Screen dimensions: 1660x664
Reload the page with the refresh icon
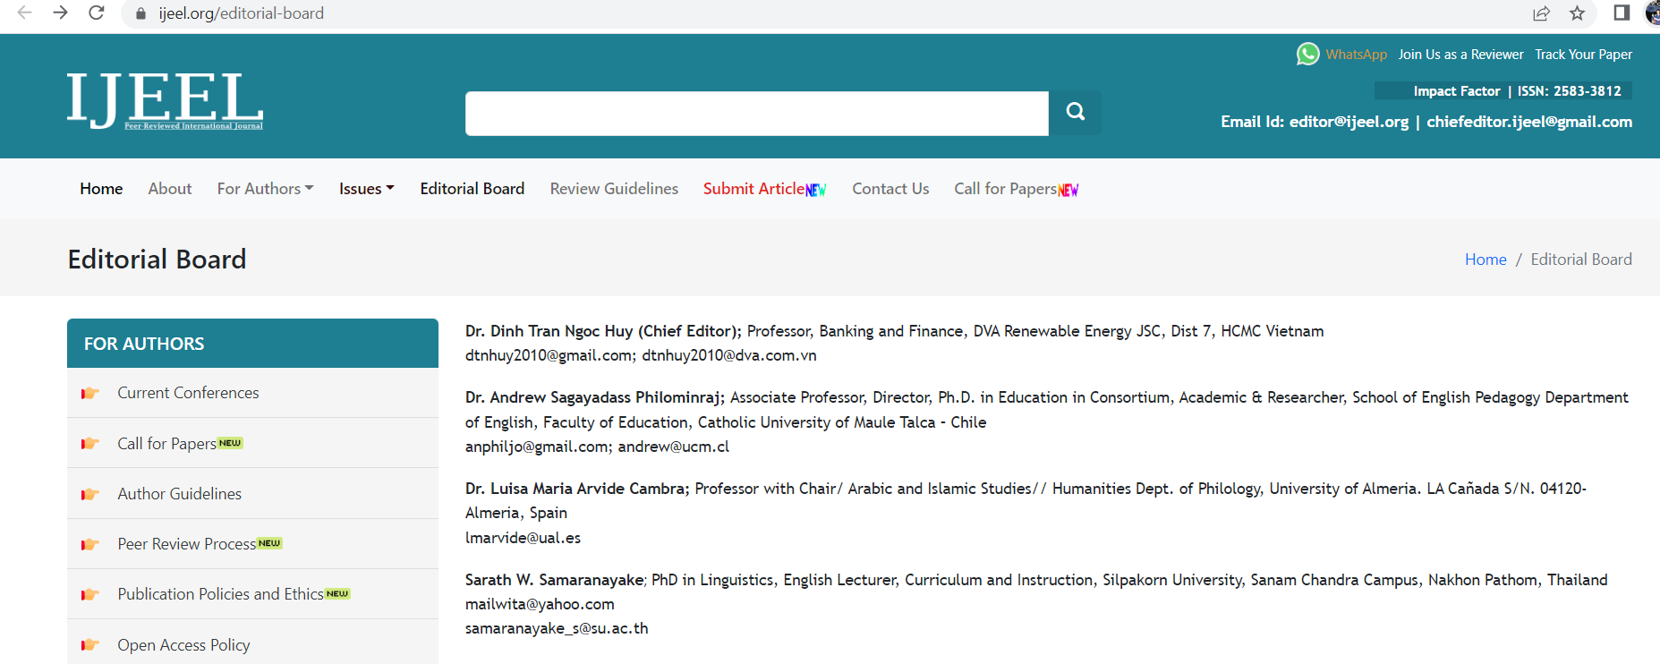[x=97, y=13]
